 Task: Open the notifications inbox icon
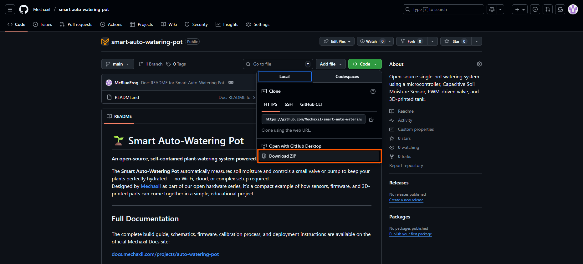click(560, 9)
